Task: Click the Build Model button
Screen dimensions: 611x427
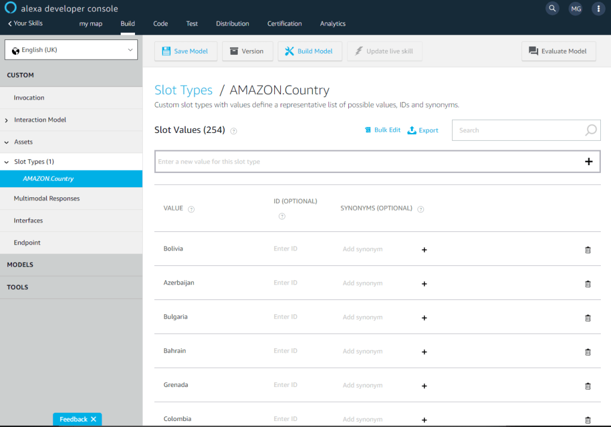Action: click(x=309, y=51)
